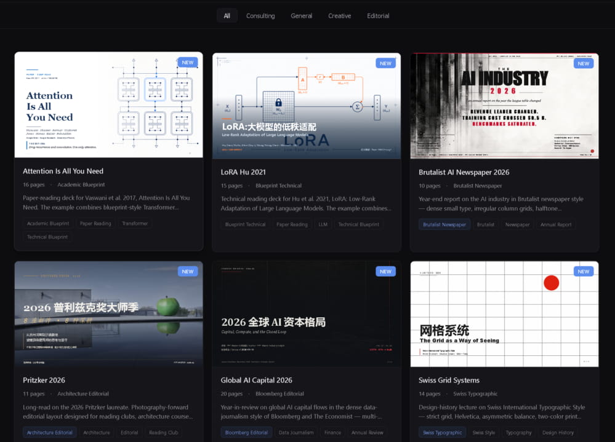Click the '20 pages' text
The image size is (615, 442).
point(232,393)
